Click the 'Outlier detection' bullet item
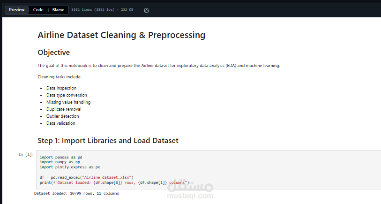Screen dimensions: 381x204 (63, 116)
